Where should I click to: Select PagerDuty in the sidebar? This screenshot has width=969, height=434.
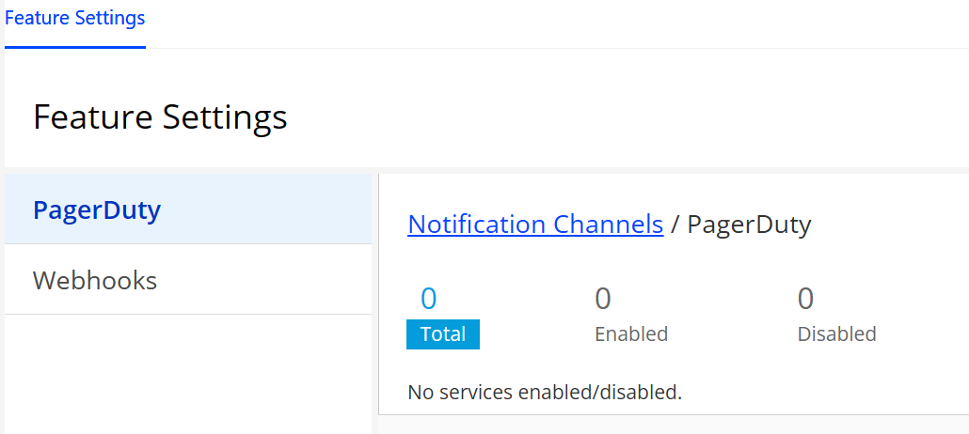97,209
